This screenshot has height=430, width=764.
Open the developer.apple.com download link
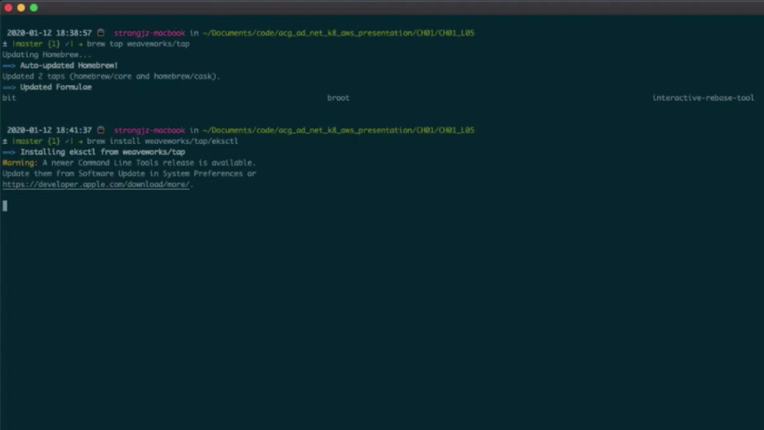coord(96,184)
